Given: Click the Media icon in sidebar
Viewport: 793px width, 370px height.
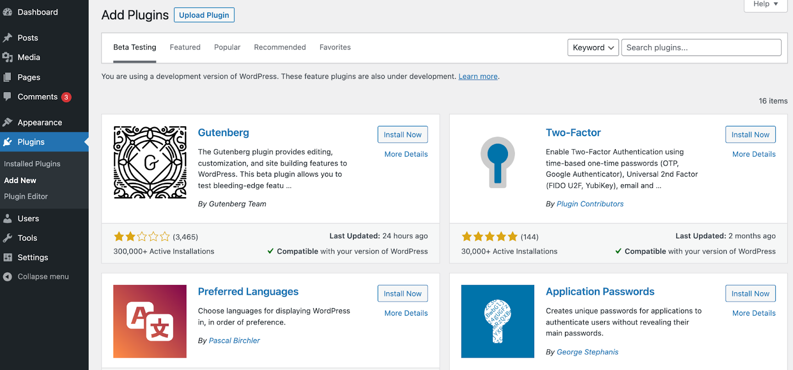Looking at the screenshot, I should click(x=7, y=57).
